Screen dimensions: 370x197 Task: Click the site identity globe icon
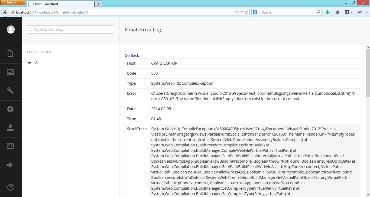pyautogui.click(x=12, y=12)
